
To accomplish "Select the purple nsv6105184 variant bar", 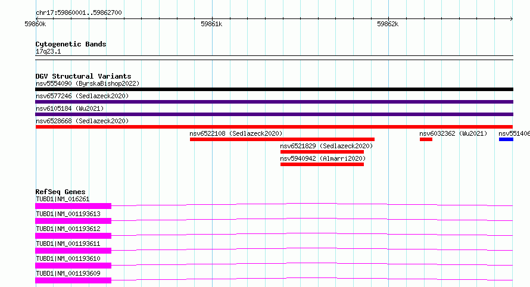I will [274, 114].
